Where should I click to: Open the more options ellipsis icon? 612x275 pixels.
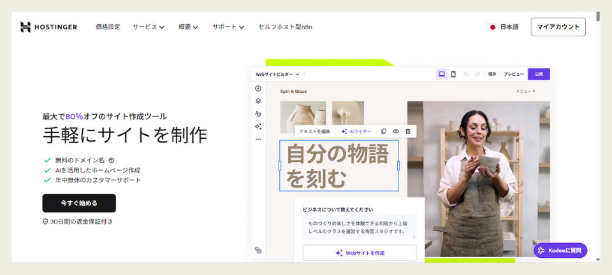[x=258, y=139]
